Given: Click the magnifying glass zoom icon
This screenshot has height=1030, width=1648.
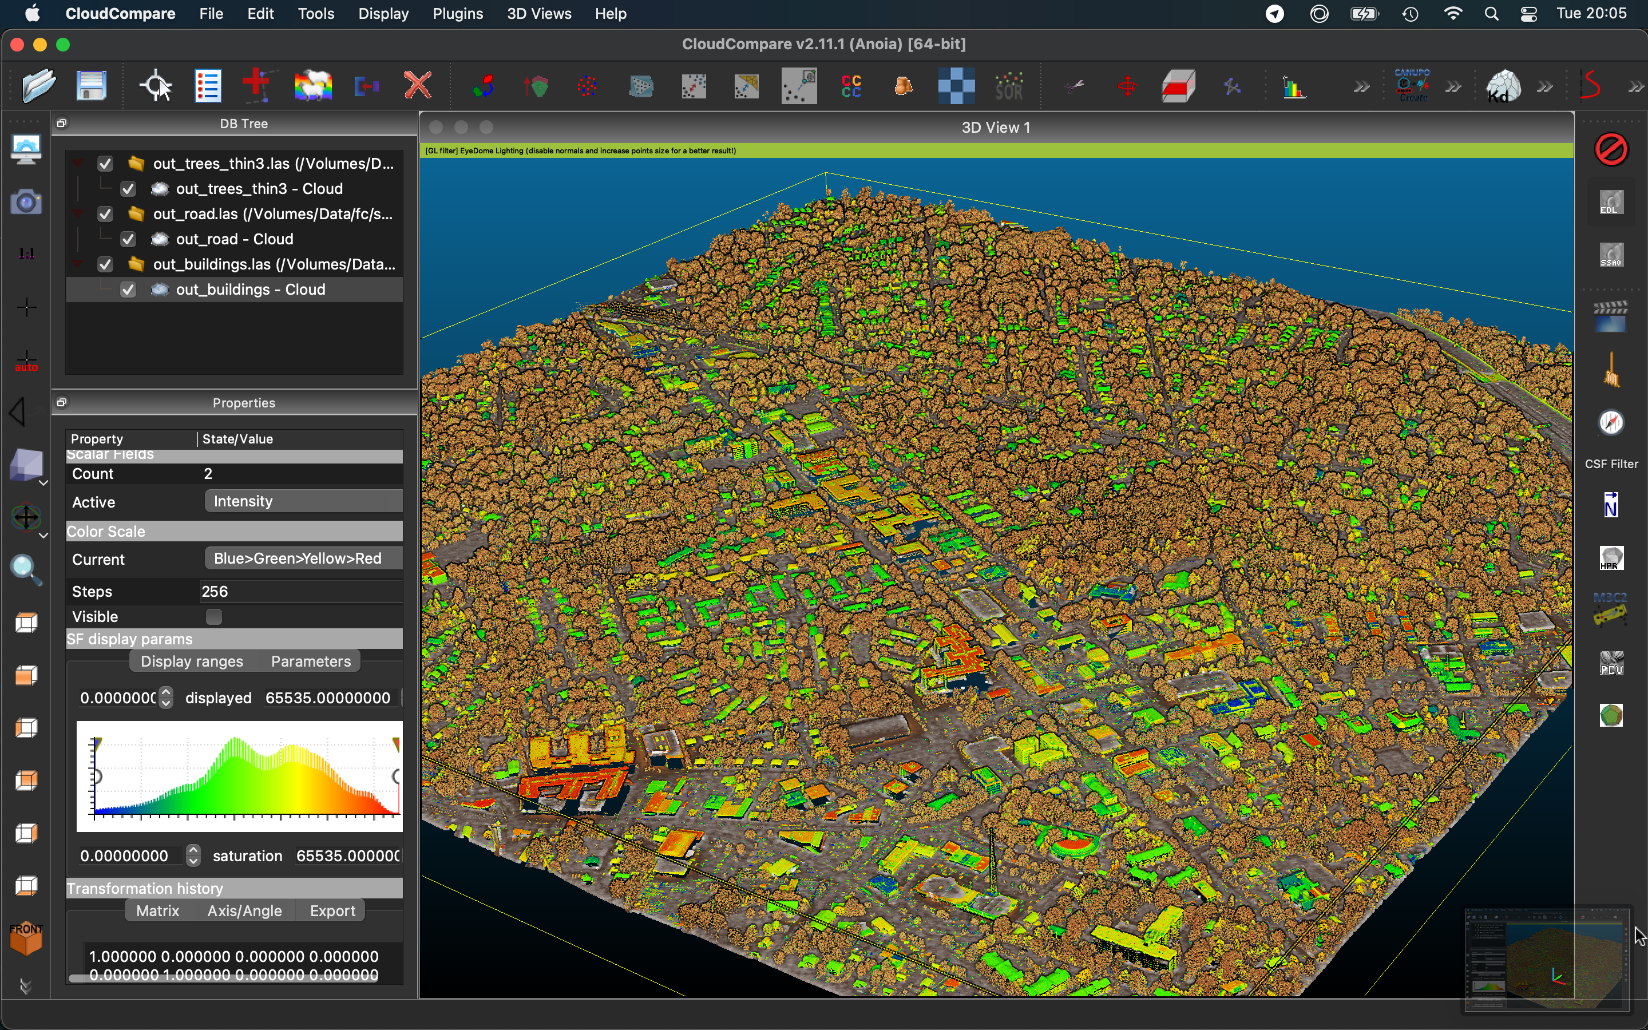Looking at the screenshot, I should tap(26, 569).
